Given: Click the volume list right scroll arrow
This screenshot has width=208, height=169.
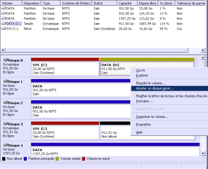Looking at the screenshot, I should 203,50.
